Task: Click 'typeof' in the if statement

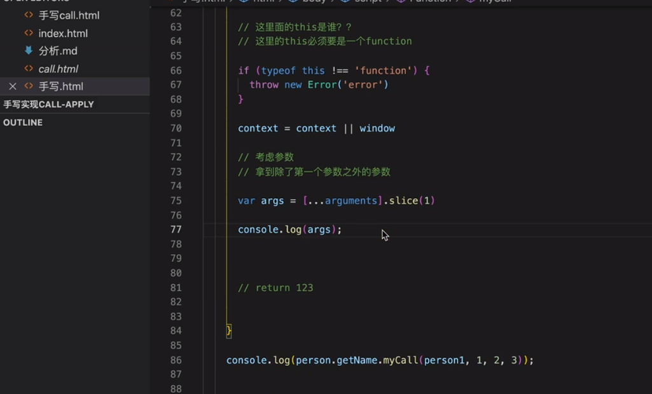Action: pos(278,71)
